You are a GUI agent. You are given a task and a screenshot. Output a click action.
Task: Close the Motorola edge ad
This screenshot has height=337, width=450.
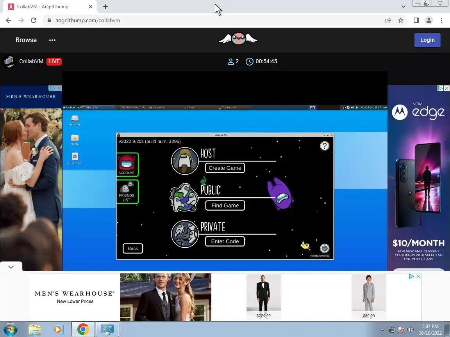446,88
